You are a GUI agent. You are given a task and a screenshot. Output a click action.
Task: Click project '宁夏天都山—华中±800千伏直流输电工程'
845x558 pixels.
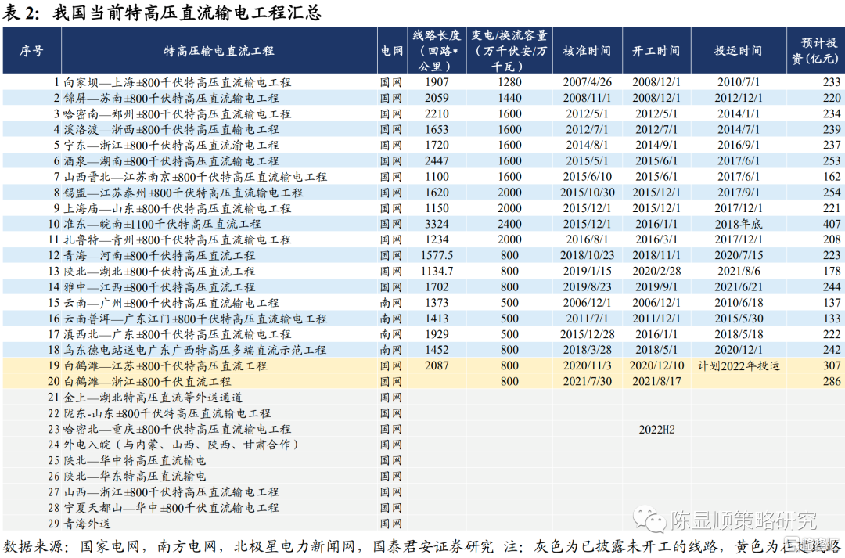tap(171, 507)
